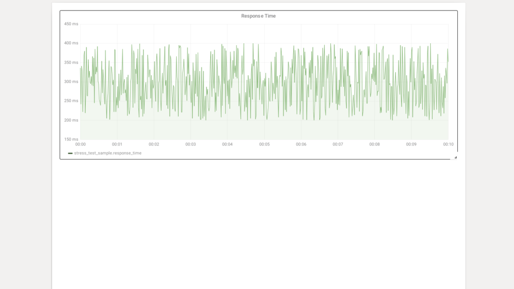Click the 00:09 x-axis time label
The image size is (514, 289).
pos(411,144)
